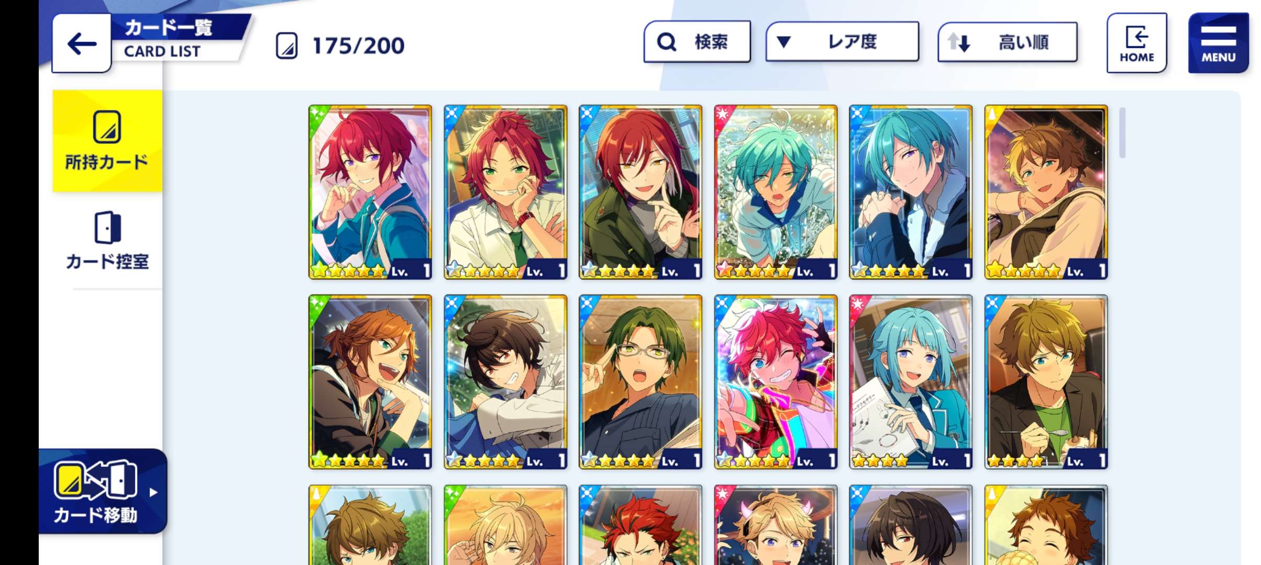Click the dropdown triangle in レア度 box

(x=783, y=42)
